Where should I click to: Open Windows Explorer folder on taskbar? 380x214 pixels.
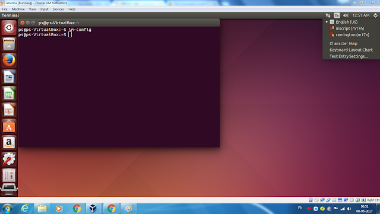point(42,209)
